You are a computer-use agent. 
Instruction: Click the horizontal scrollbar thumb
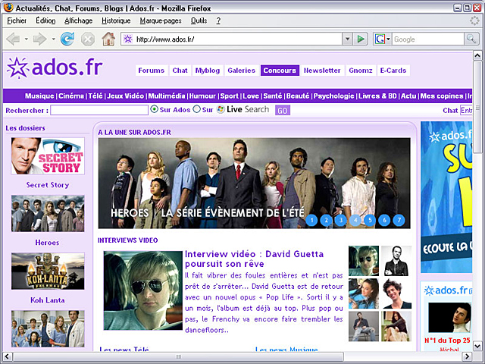click(179, 356)
